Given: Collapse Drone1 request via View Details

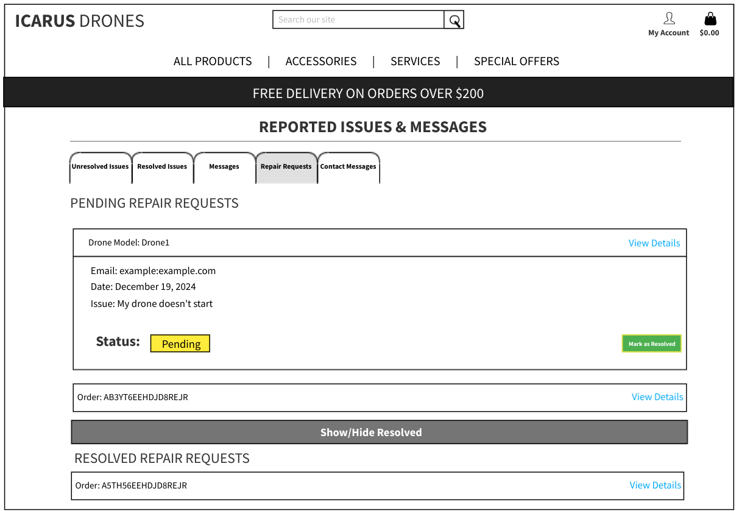Looking at the screenshot, I should [654, 243].
